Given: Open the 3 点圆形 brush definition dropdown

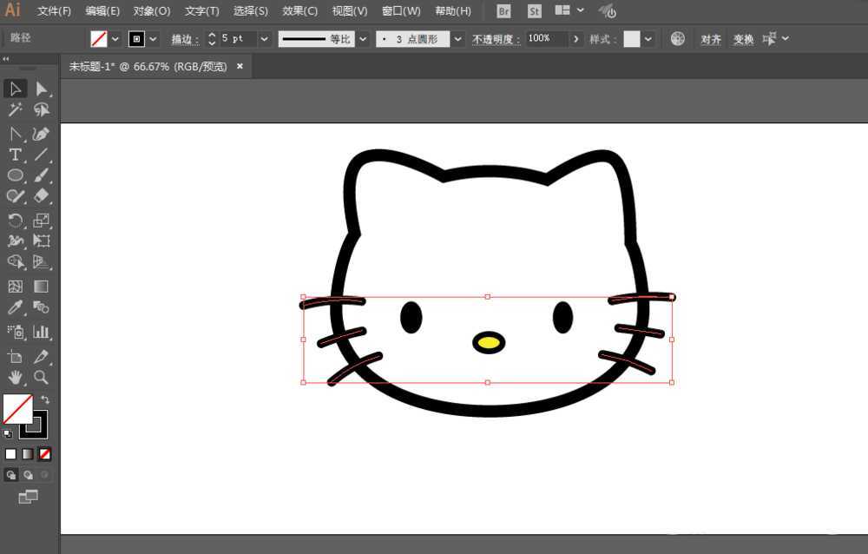Looking at the screenshot, I should [457, 38].
